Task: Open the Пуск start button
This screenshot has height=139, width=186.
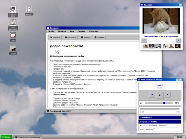Action: 6,137
